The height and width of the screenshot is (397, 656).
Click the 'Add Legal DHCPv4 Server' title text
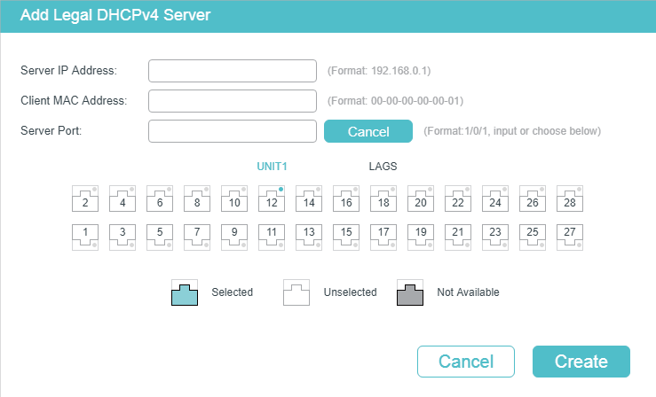[115, 15]
